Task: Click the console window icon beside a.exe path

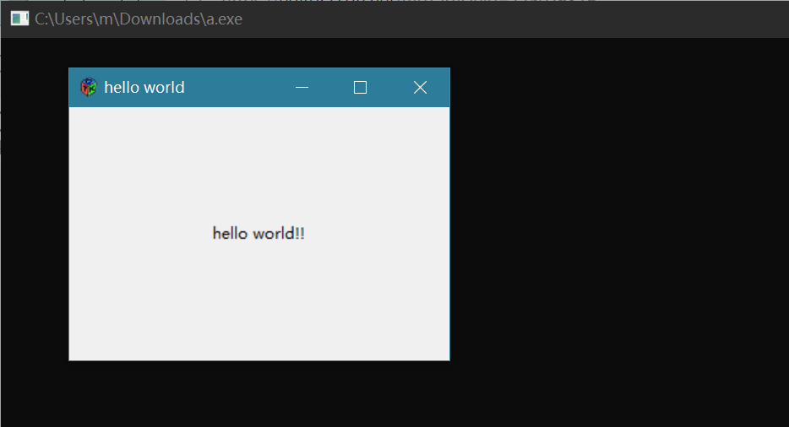Action: 19,19
